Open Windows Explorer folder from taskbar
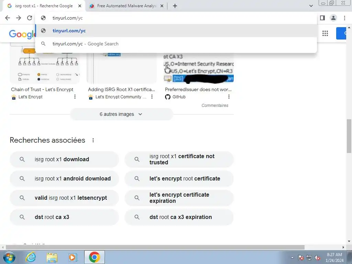 [52, 257]
